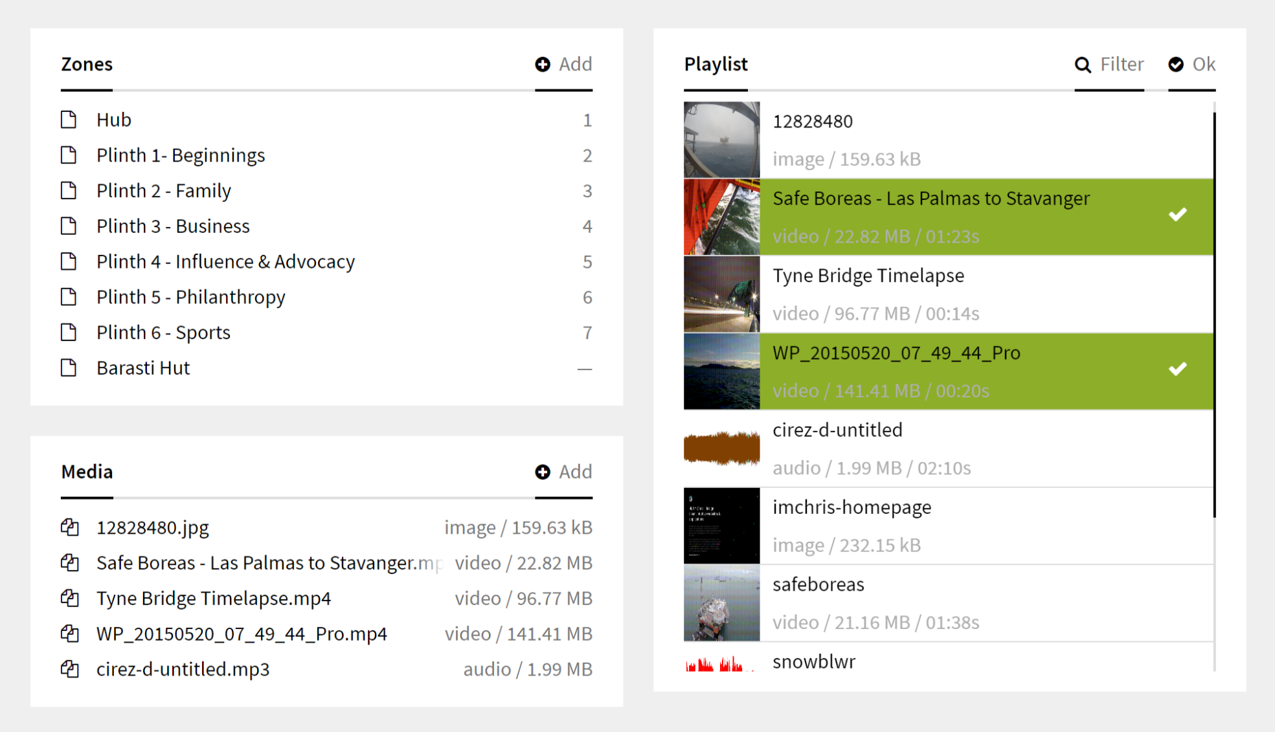
Task: Open the Plinth 3 - Business zone
Action: (173, 226)
